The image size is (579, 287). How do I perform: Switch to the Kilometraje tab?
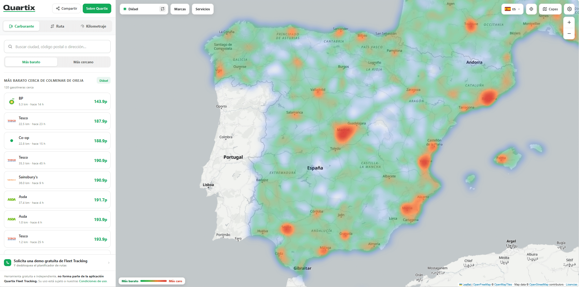coord(93,26)
